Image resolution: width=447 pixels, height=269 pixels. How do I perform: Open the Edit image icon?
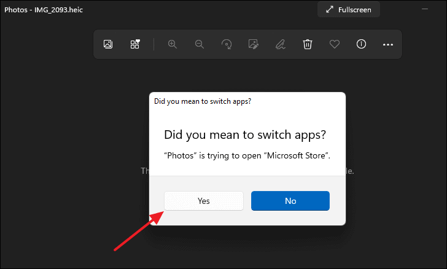point(253,44)
